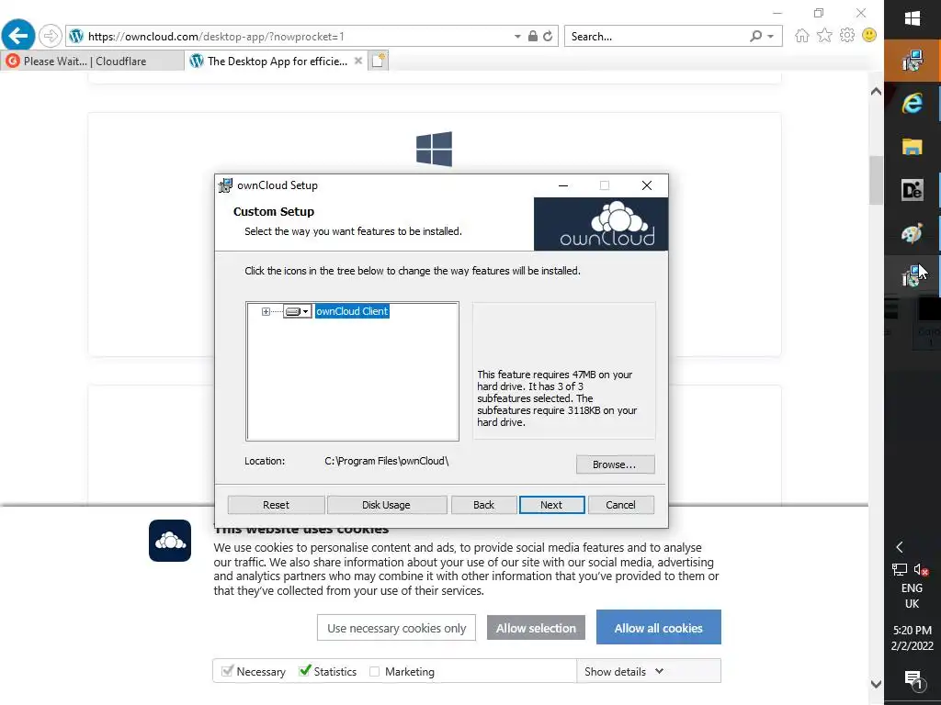Open the address bar history dropdown arrow
Viewport: 941px width, 705px height.
point(517,37)
